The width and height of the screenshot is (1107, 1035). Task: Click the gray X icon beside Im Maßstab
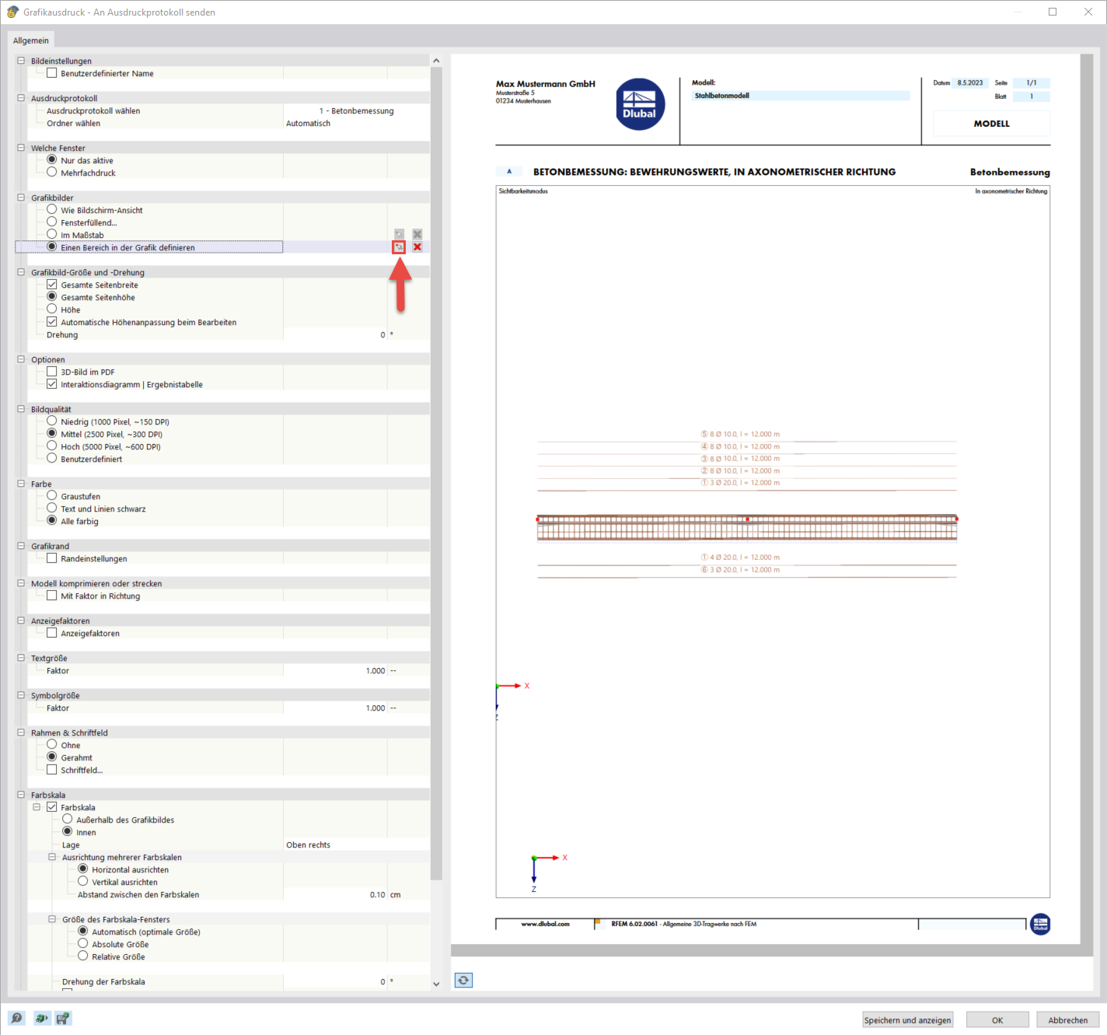click(417, 233)
